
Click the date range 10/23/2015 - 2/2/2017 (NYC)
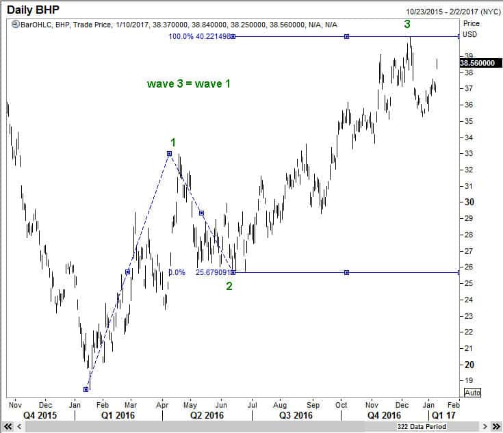453,12
